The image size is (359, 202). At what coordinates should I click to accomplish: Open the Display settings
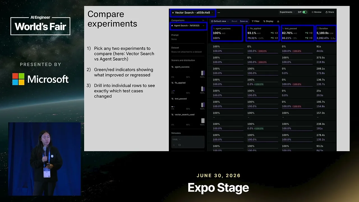pos(268,21)
